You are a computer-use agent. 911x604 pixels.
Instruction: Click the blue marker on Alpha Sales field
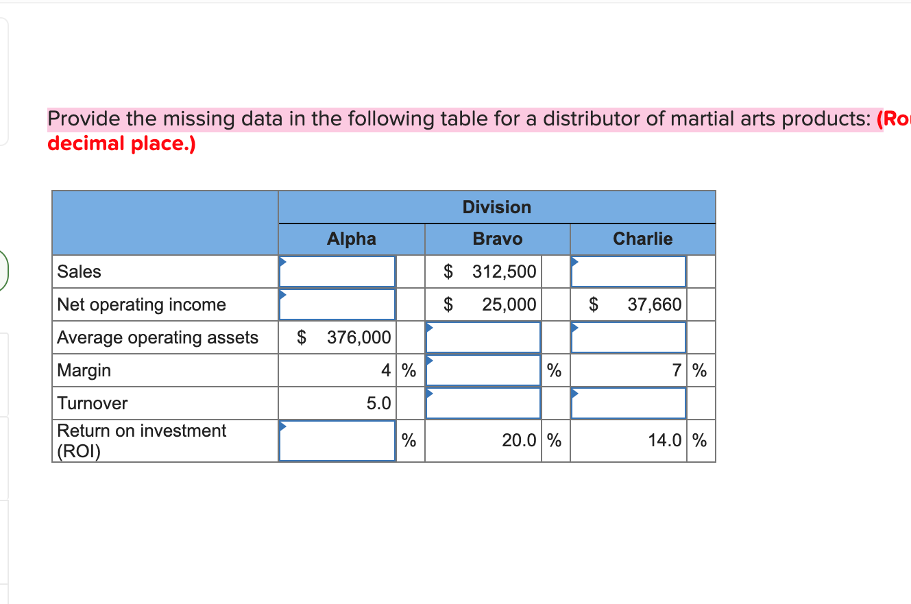[x=281, y=261]
